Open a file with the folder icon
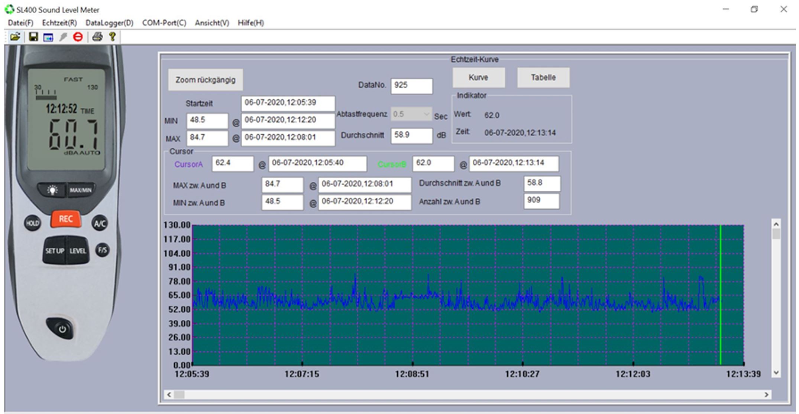The height and width of the screenshot is (414, 799). click(x=15, y=37)
